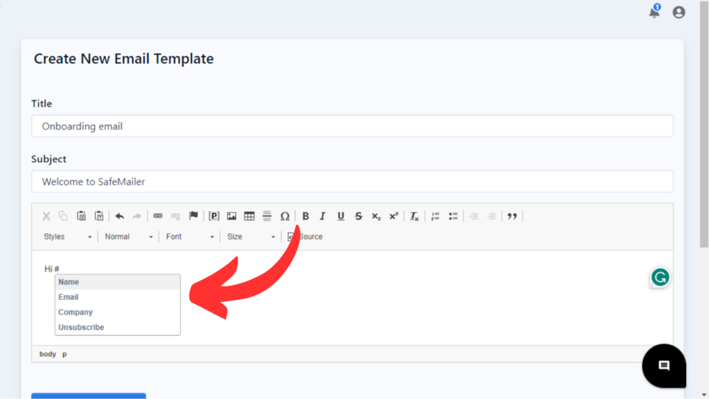The image size is (709, 399).
Task: Toggle strikethrough formatting
Action: point(359,216)
